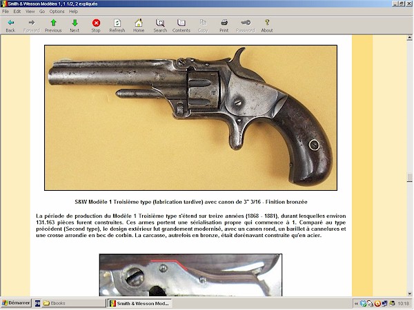
Task: Click the revolver photograph
Action: pos(190,118)
